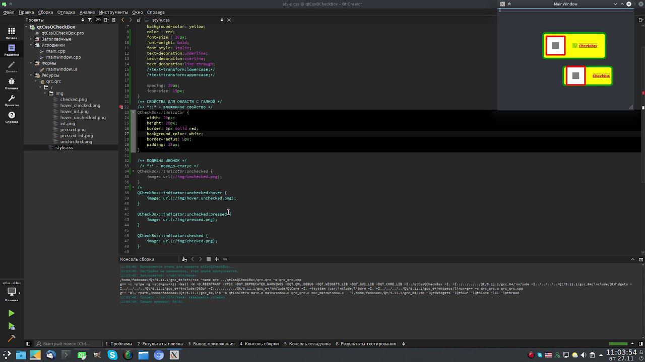Viewport: 645px width, 362px height.
Task: Open the Анализ menu
Action: coord(87,12)
